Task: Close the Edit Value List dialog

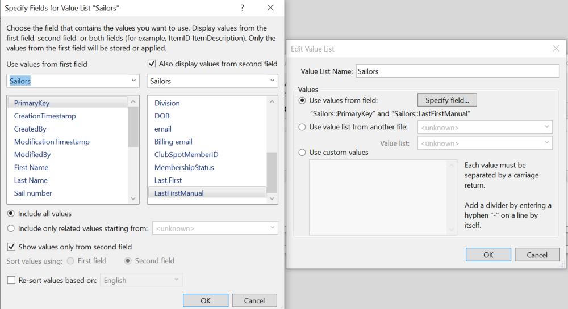Action: (556, 49)
